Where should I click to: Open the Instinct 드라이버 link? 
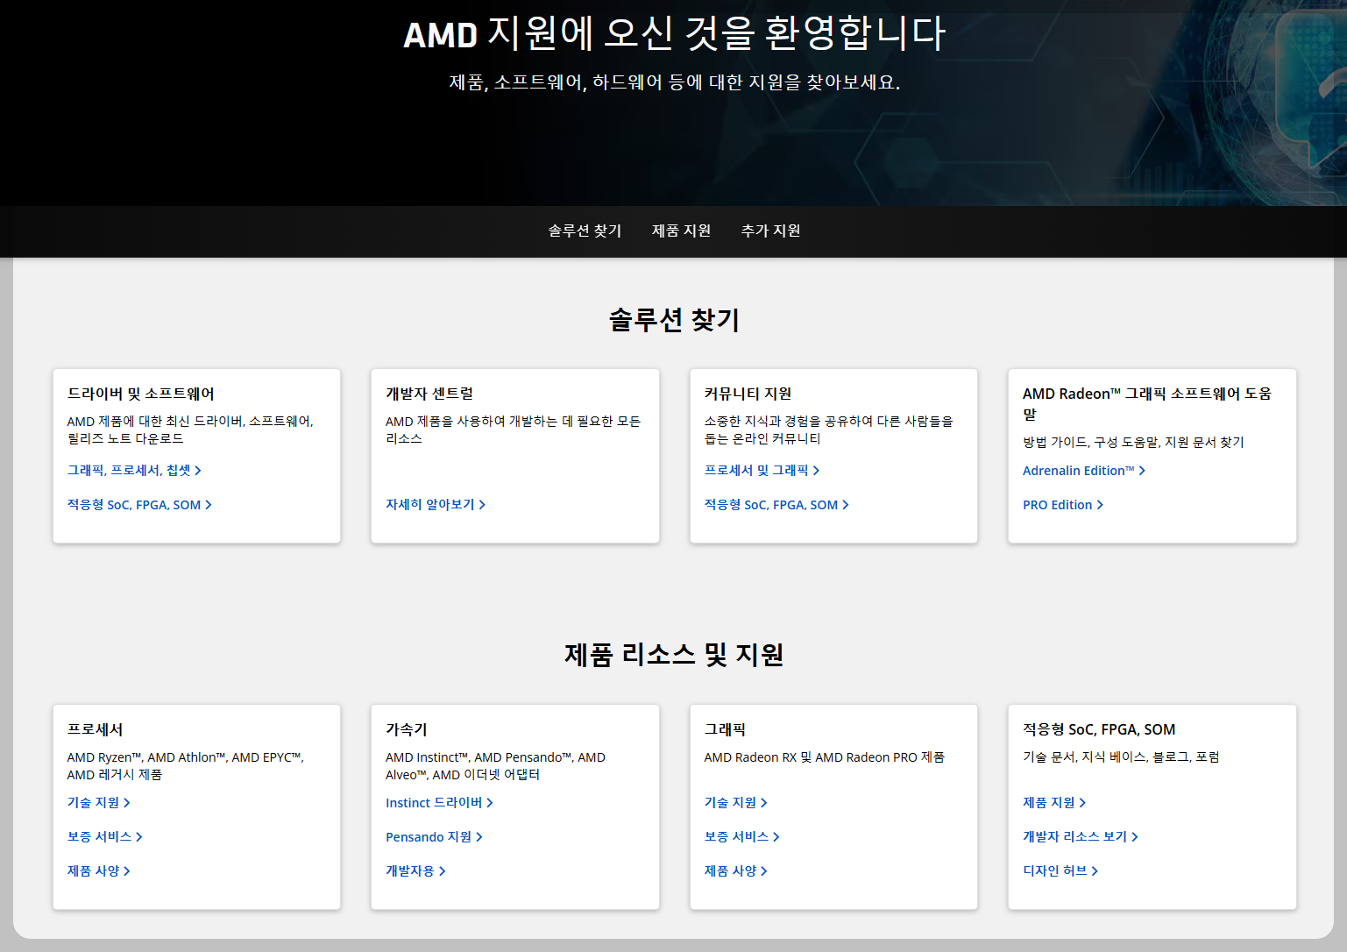pyautogui.click(x=439, y=803)
